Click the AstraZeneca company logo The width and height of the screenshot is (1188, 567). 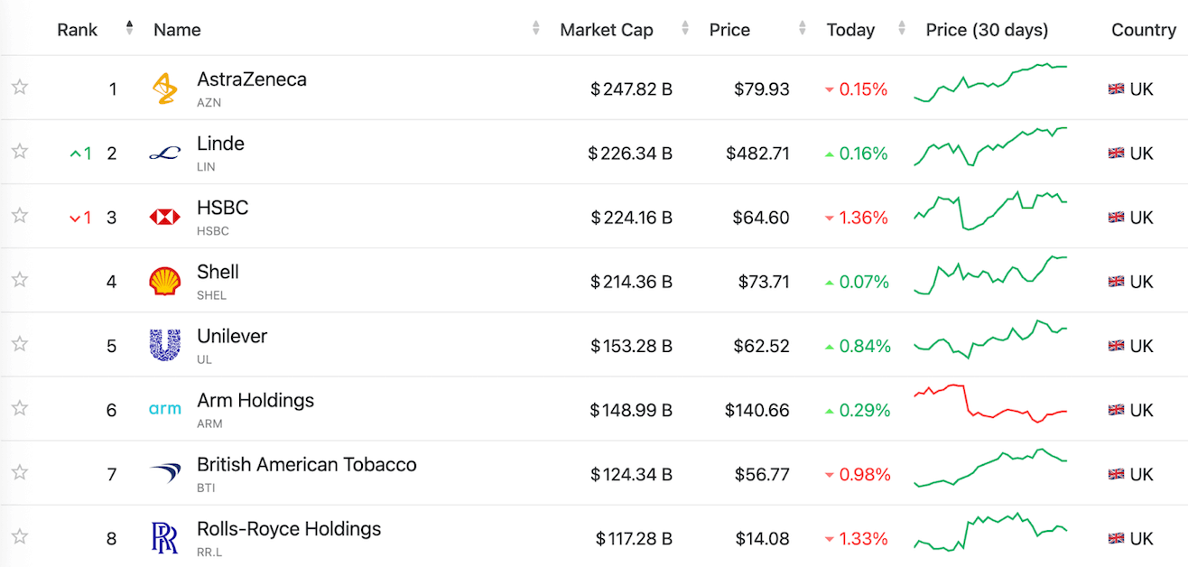[x=165, y=88]
